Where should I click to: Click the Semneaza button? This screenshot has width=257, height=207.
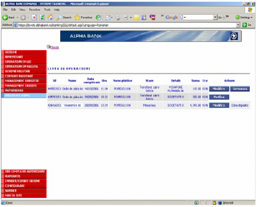[240, 89]
